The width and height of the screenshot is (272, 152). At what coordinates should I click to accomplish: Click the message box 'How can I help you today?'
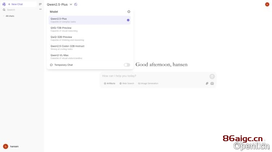tap(154, 76)
